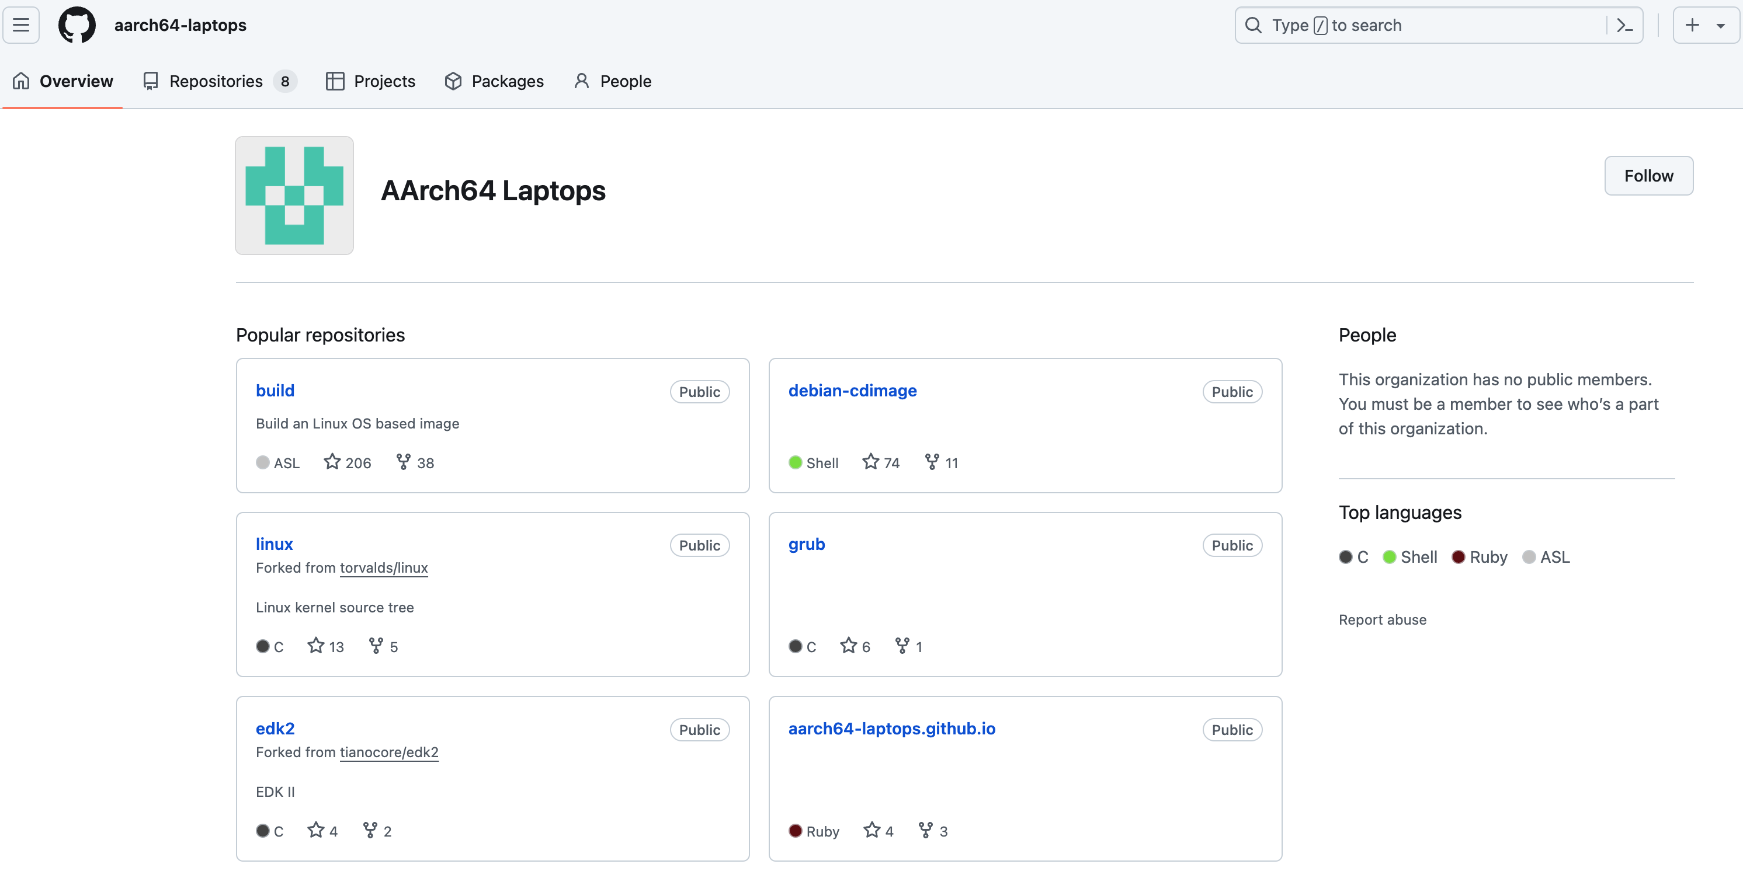Open the Projects tab
The image size is (1743, 871).
[370, 81]
